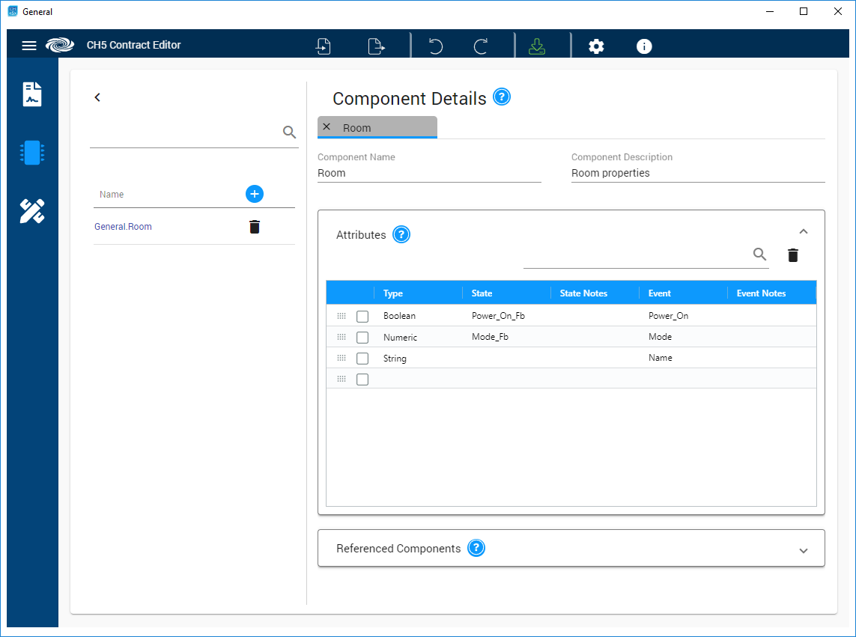
Task: Check the String attribute row checkbox
Action: (x=362, y=359)
